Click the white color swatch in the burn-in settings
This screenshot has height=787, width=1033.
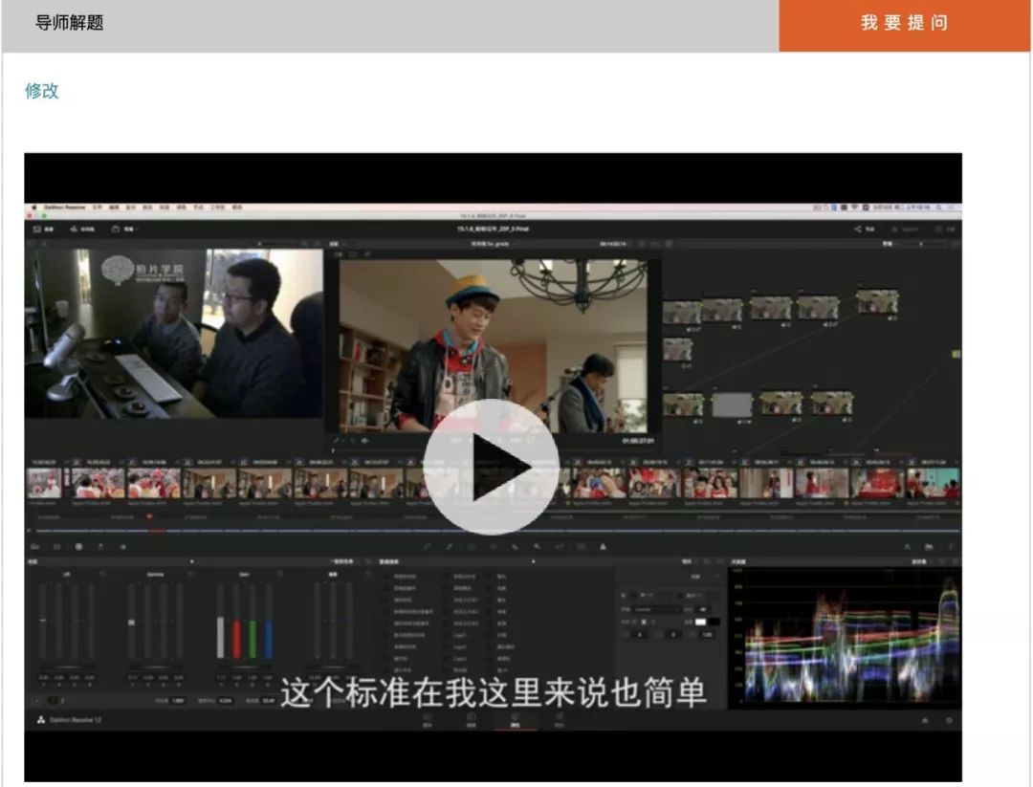pyautogui.click(x=701, y=622)
